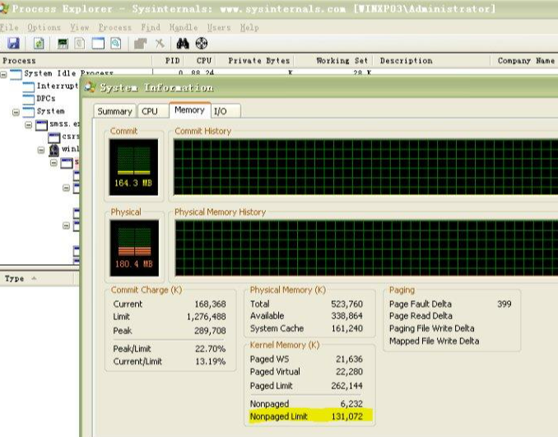Select the DPCs tree row

tap(46, 98)
